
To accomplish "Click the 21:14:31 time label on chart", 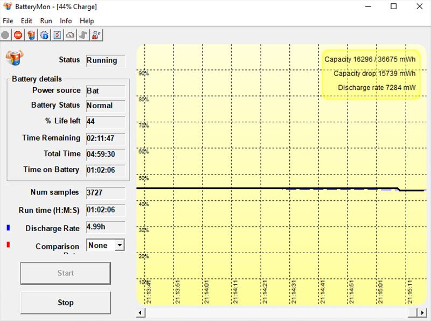I will [293, 292].
